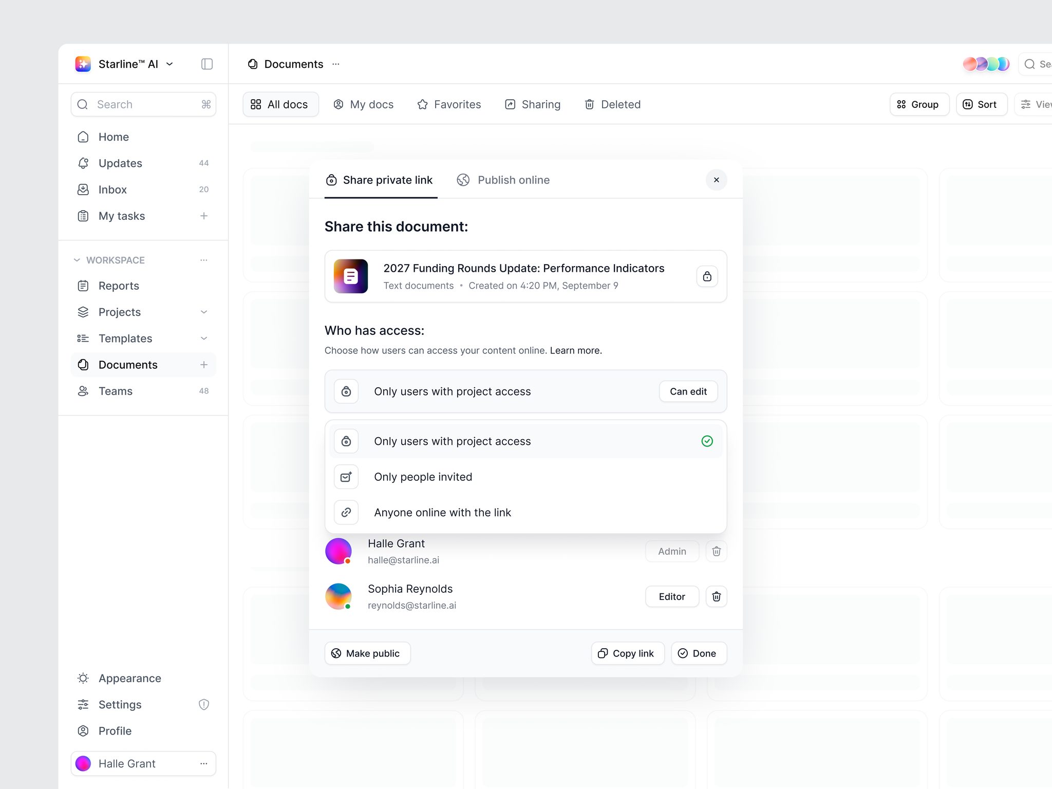The height and width of the screenshot is (789, 1052).
Task: Choose Anyone online with the link option
Action: [525, 512]
